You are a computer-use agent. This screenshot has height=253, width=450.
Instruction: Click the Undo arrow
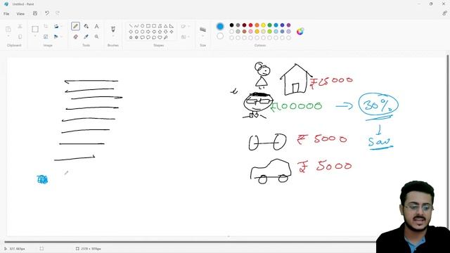47,13
